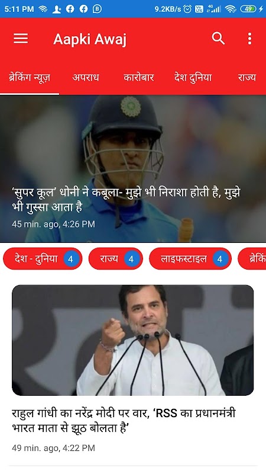Select the लाइफस्टाइल category chip
This screenshot has width=266, height=474.
pyautogui.click(x=190, y=259)
